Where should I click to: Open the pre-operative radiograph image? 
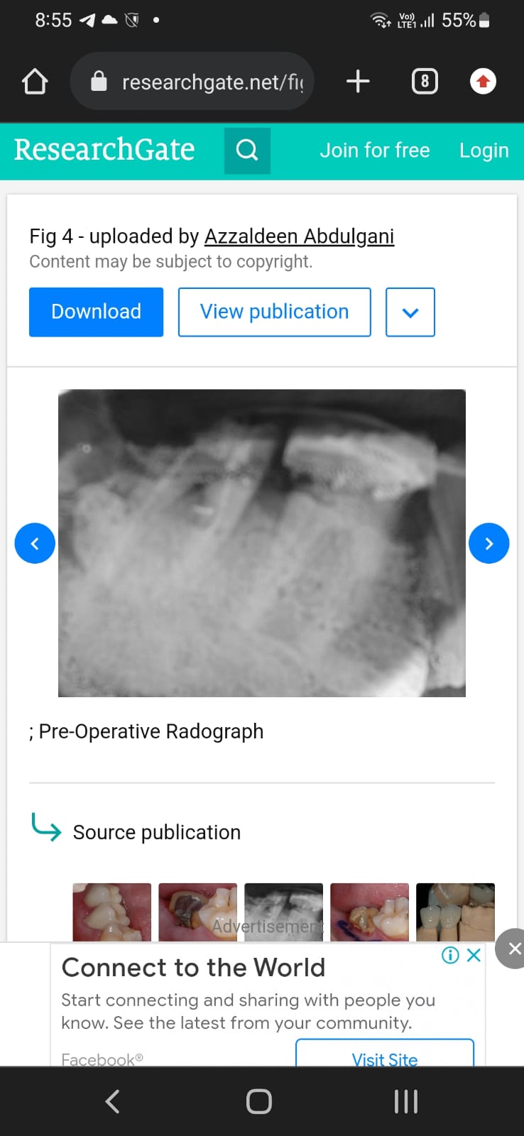pyautogui.click(x=262, y=543)
